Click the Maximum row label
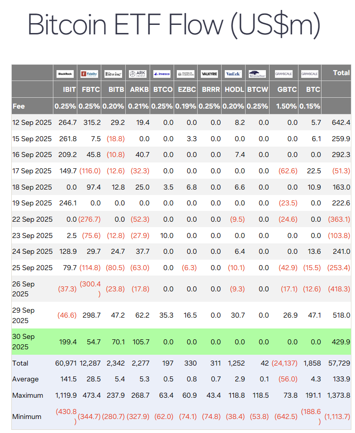The height and width of the screenshot is (433, 355). click(x=28, y=395)
